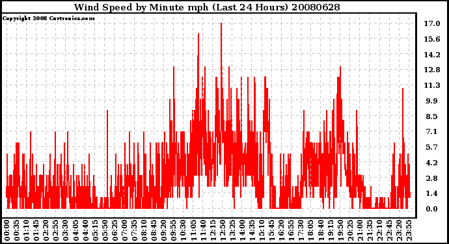Click the 10:30 time axis label

click(183, 231)
